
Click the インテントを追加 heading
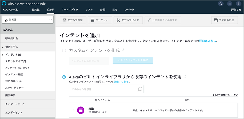coord(80,35)
